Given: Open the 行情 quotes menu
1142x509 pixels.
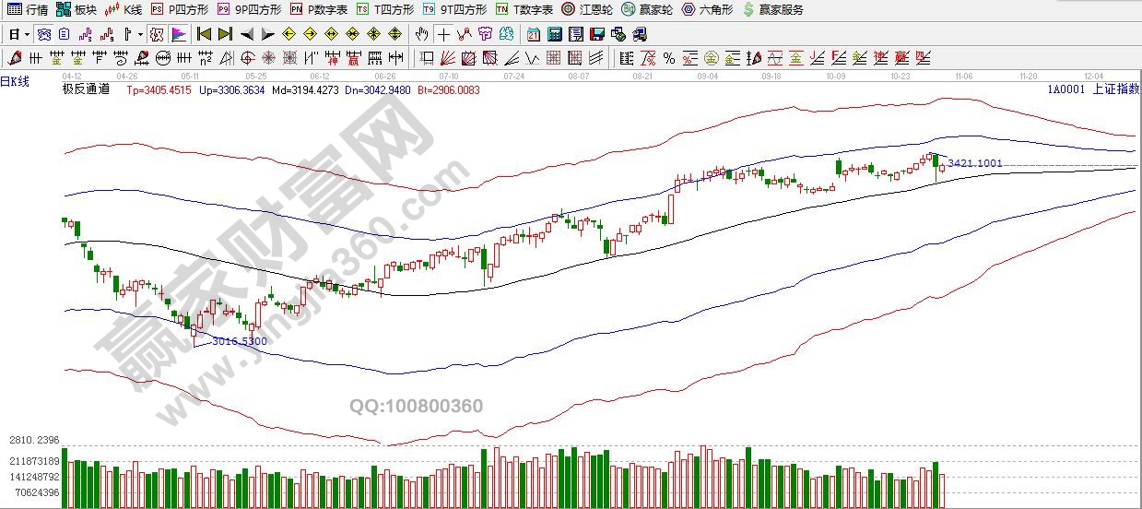Looking at the screenshot, I should tap(28, 10).
